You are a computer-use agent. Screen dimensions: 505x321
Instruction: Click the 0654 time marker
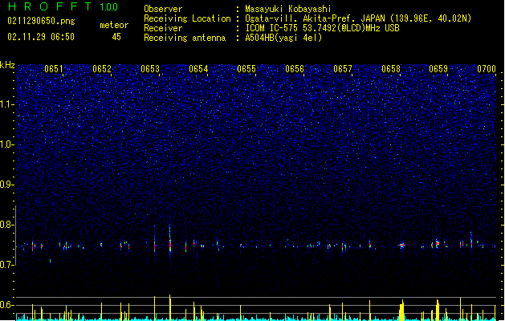pyautogui.click(x=198, y=69)
